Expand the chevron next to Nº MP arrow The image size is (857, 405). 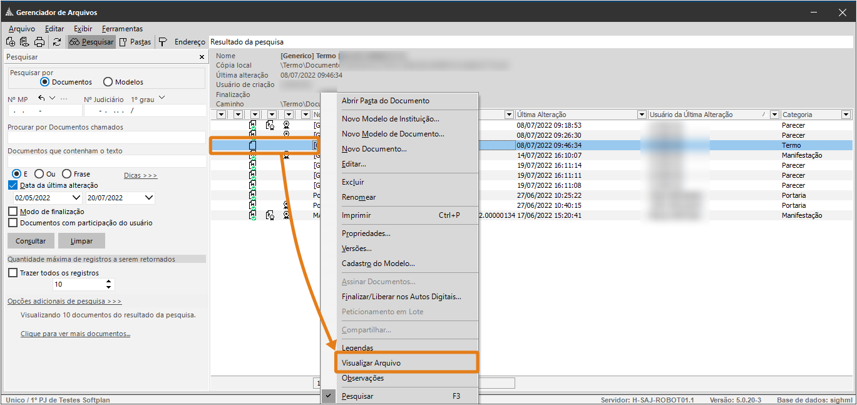click(53, 98)
